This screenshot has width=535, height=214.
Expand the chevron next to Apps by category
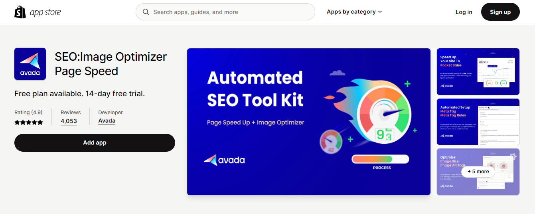[x=380, y=12]
